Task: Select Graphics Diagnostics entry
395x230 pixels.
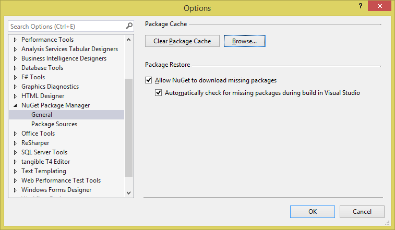Action: 50,87
